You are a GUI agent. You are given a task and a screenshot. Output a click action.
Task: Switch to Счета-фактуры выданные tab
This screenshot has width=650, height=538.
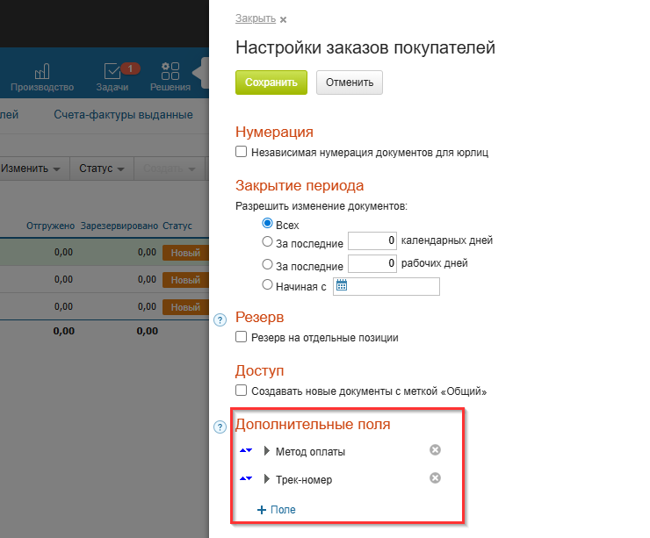coord(123,115)
